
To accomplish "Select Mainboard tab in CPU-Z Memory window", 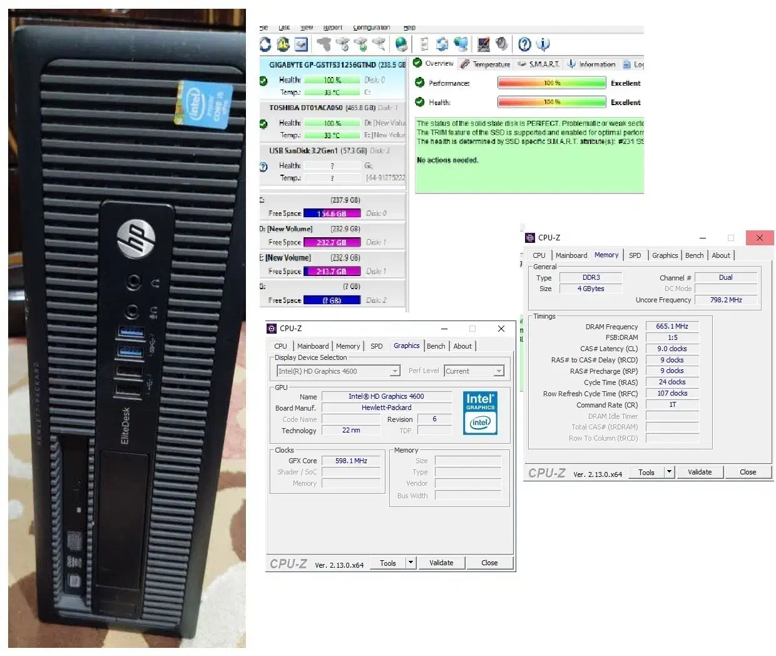I will pyautogui.click(x=571, y=255).
